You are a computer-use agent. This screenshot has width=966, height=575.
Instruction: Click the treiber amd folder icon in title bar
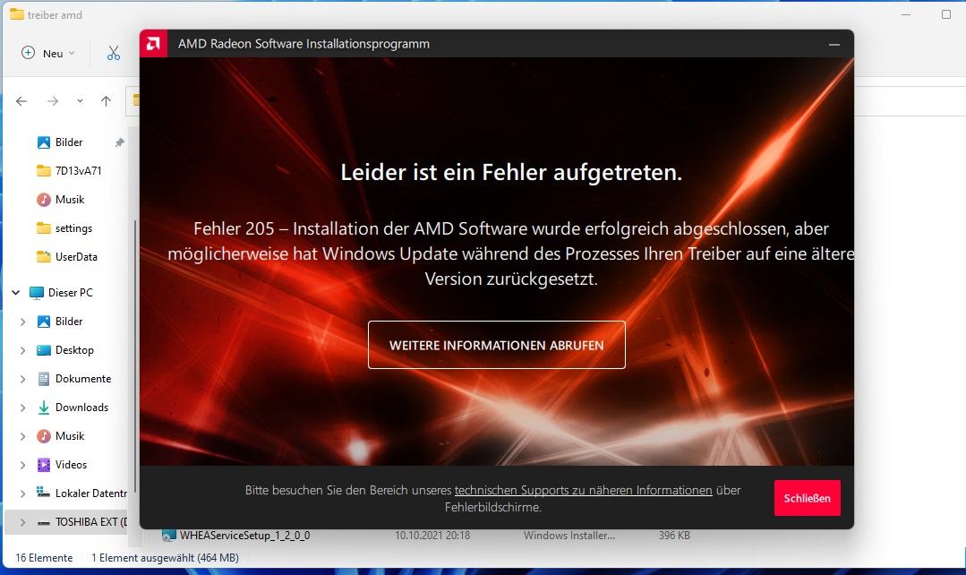tap(17, 14)
